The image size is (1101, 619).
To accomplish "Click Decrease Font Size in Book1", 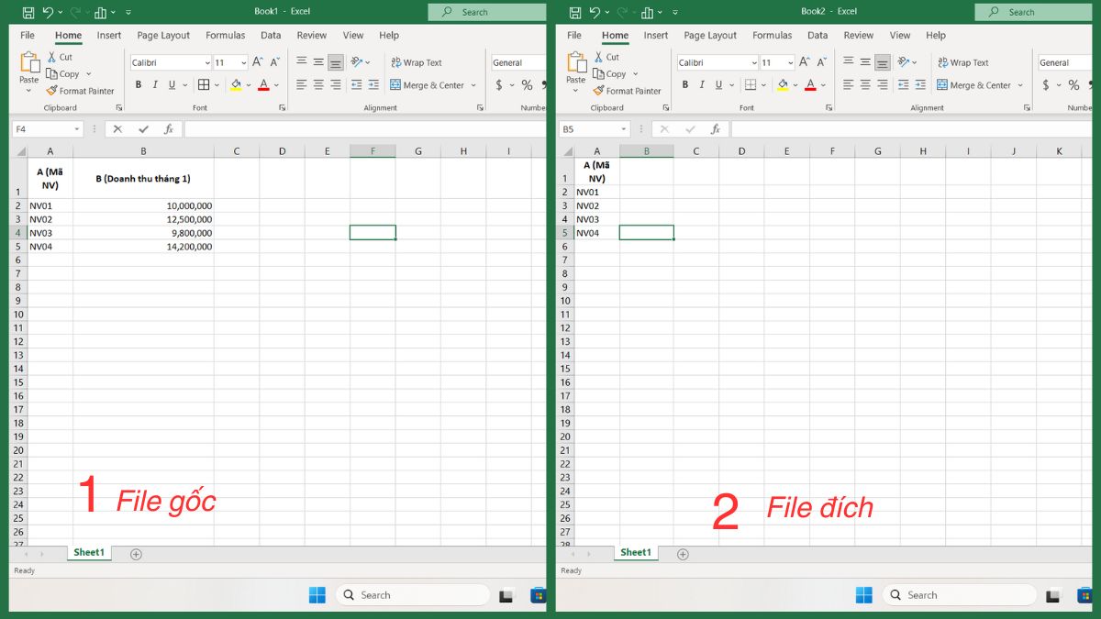I will click(x=274, y=62).
